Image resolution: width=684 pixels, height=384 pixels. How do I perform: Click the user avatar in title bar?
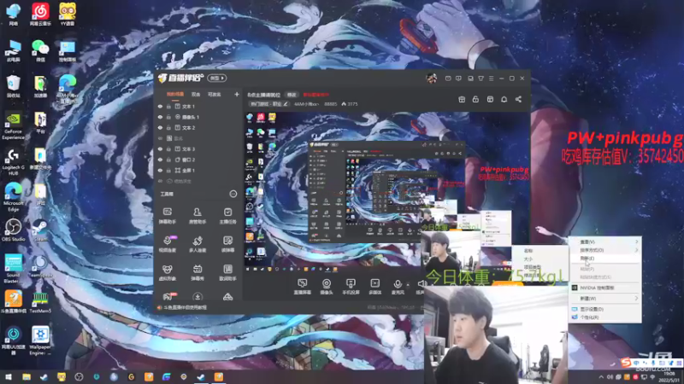(x=432, y=78)
